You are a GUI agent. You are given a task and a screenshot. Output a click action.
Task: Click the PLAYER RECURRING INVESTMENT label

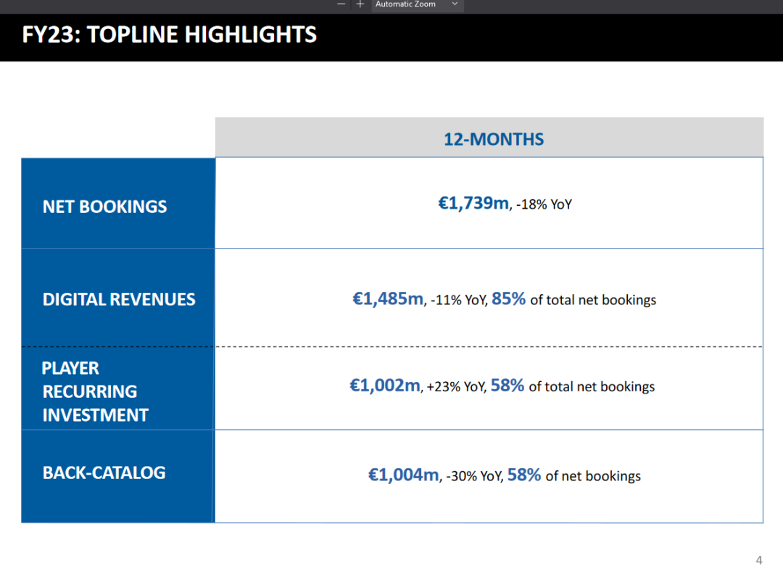(95, 391)
